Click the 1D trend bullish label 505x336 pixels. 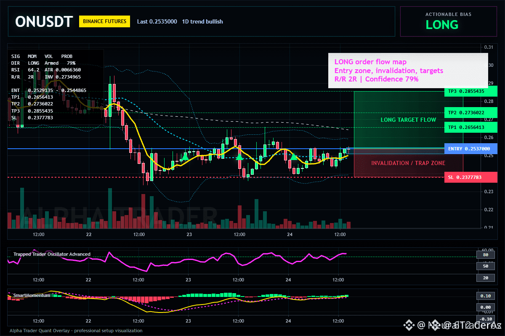click(x=202, y=21)
